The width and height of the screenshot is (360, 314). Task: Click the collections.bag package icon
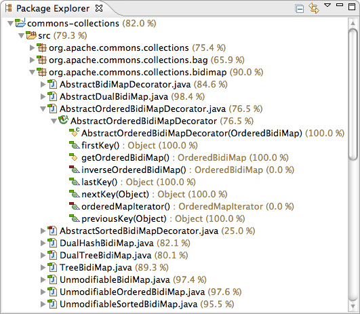[41, 60]
